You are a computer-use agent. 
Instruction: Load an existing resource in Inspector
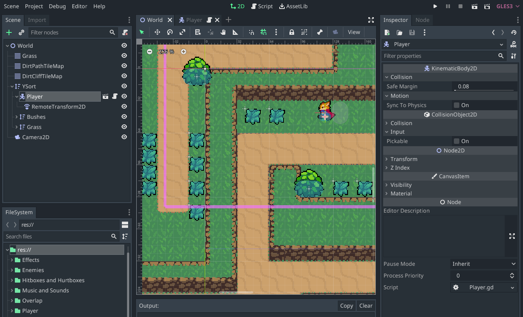pos(400,32)
